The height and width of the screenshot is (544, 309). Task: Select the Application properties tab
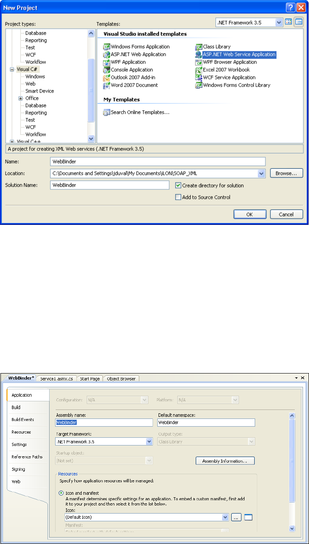(x=27, y=395)
